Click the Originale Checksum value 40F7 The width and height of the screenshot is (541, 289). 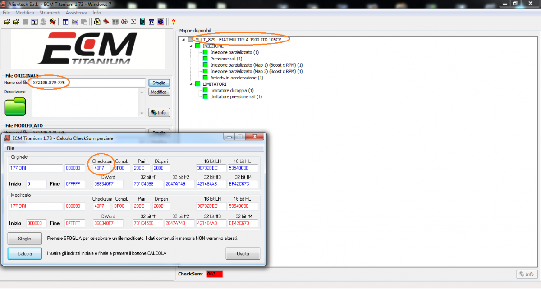(102, 168)
